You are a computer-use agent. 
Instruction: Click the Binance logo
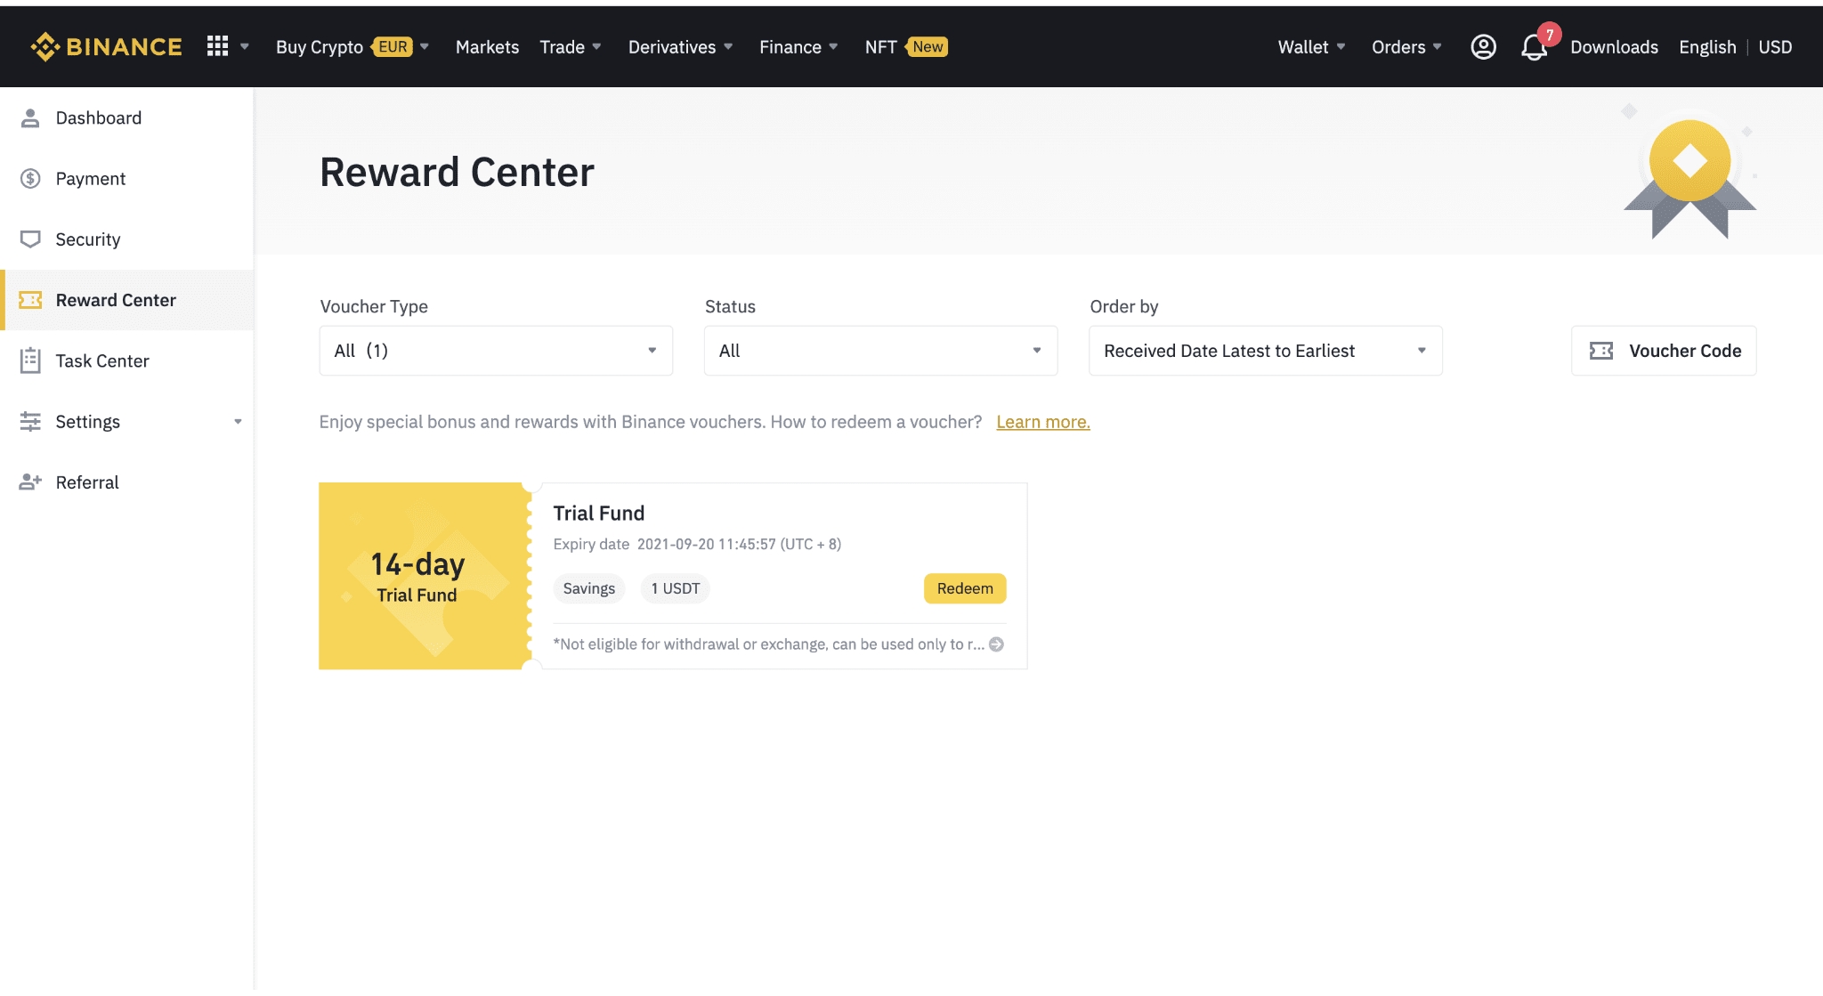[107, 46]
